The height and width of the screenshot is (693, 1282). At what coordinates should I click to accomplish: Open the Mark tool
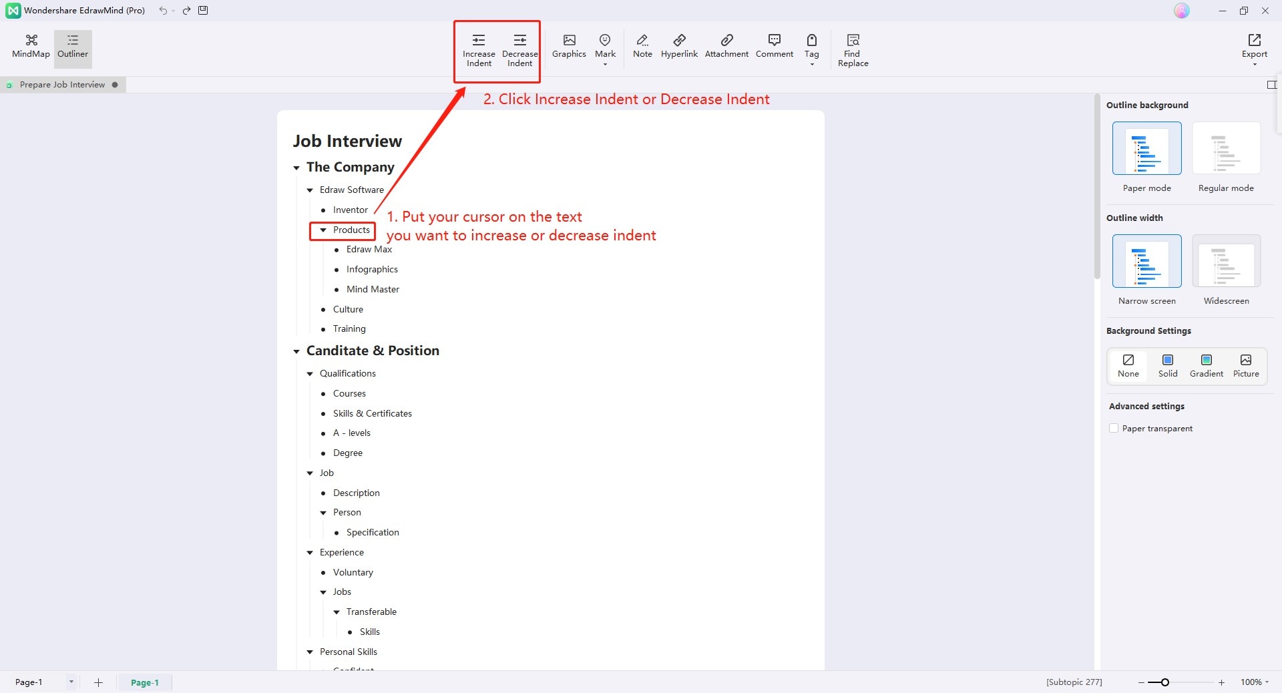click(605, 49)
